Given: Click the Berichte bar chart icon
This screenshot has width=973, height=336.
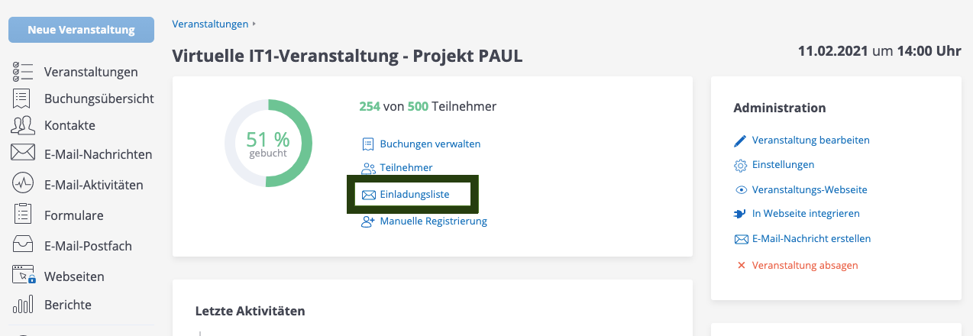Looking at the screenshot, I should pos(22,305).
